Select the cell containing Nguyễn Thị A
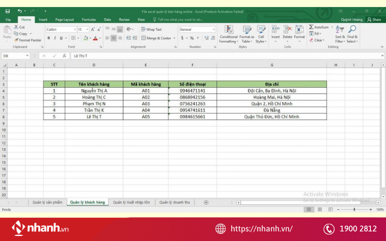 tap(94, 91)
